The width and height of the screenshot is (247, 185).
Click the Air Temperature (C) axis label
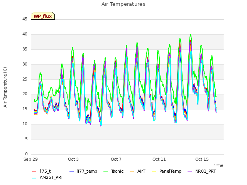coord(5,87)
